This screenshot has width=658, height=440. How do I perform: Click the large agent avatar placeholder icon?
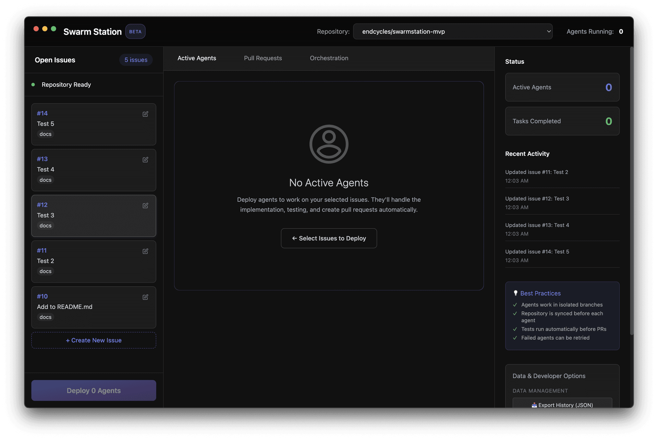click(x=329, y=144)
